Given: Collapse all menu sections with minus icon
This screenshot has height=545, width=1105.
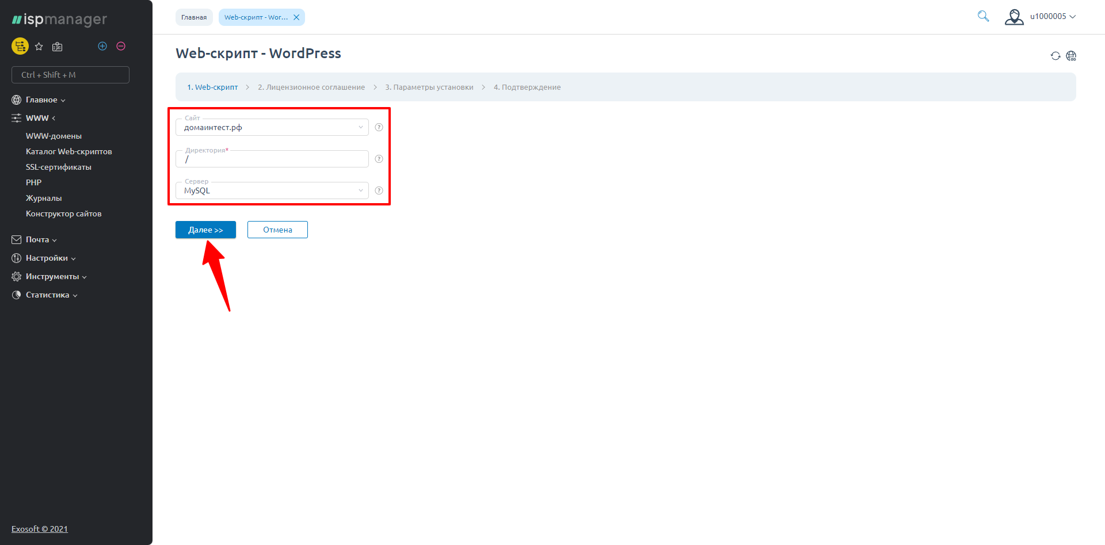Looking at the screenshot, I should pyautogui.click(x=121, y=46).
